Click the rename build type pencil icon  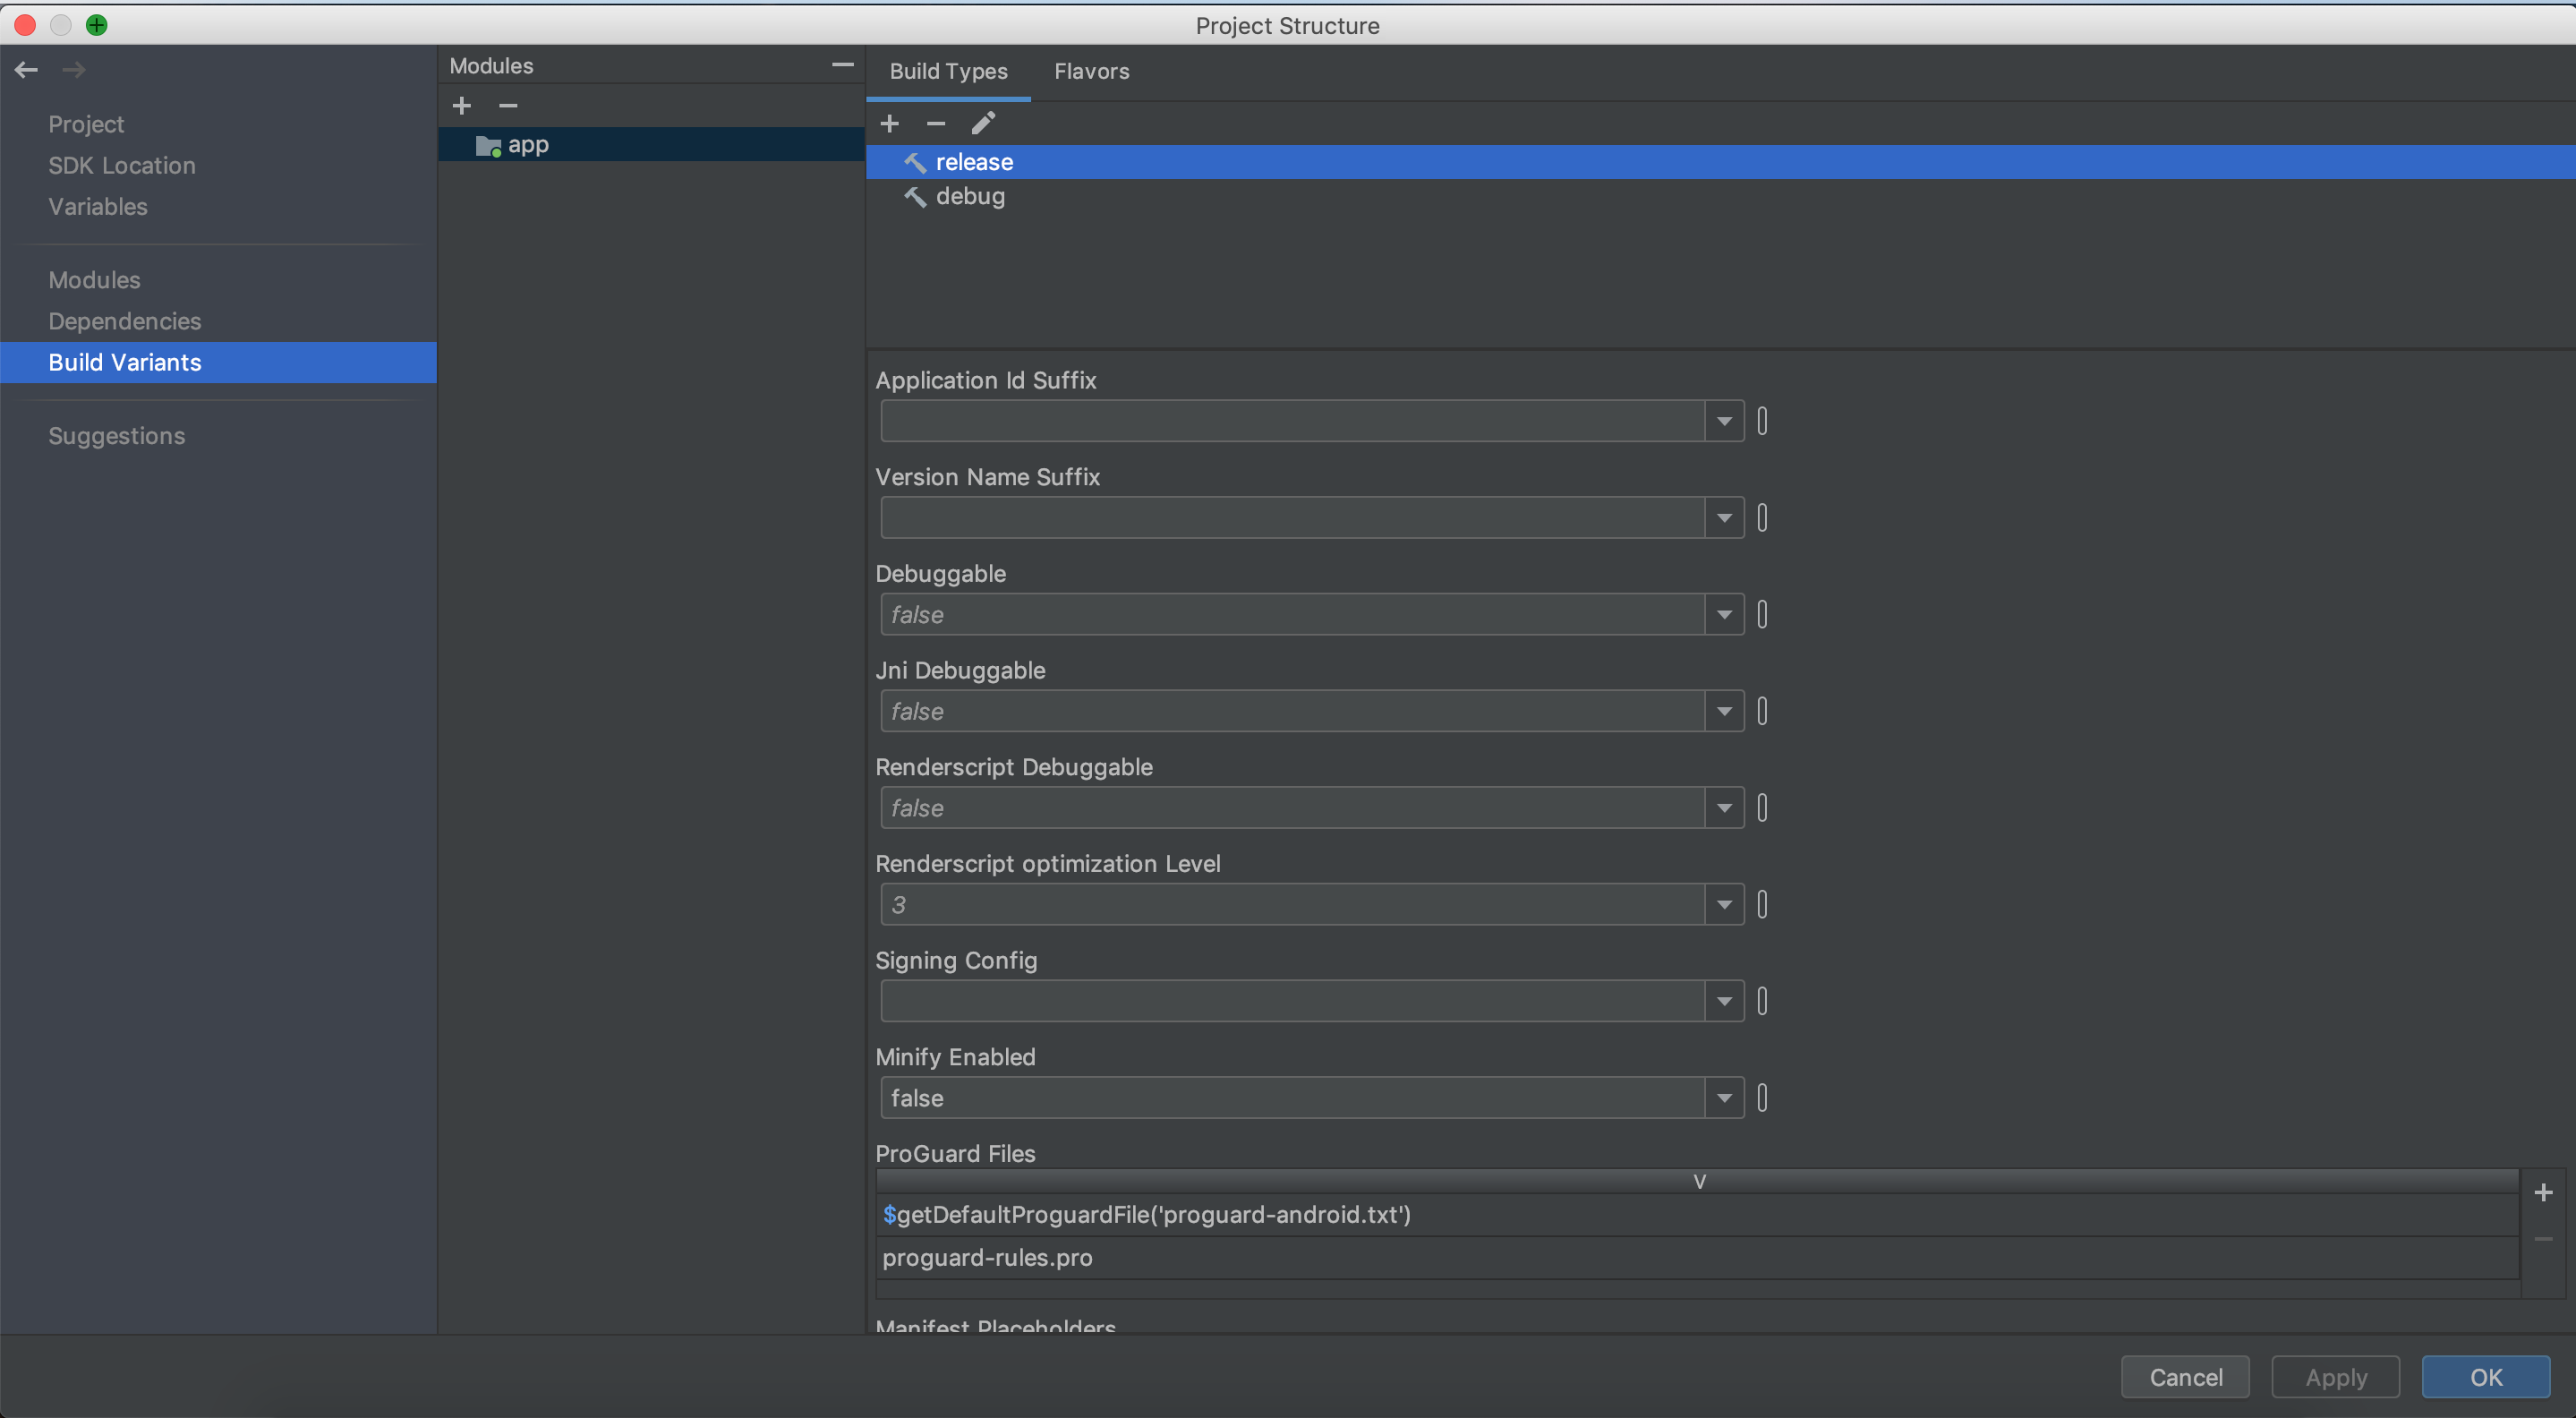tap(983, 123)
